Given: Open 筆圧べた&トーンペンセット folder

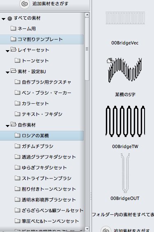Looking at the screenshot, I should [50, 221].
